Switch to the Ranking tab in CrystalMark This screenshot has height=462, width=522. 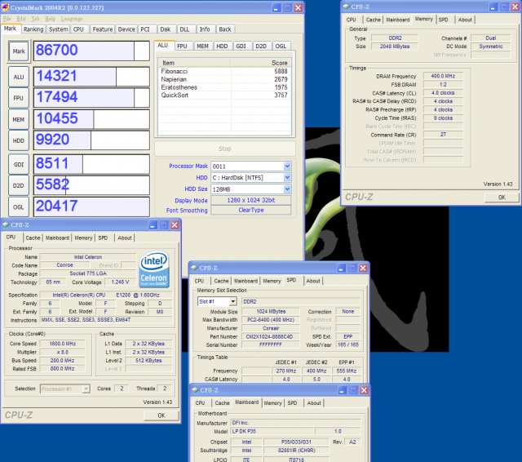click(x=33, y=29)
